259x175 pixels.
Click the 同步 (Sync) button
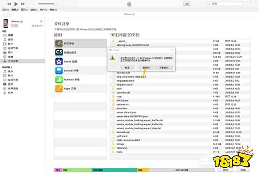pyautogui.click(x=226, y=170)
